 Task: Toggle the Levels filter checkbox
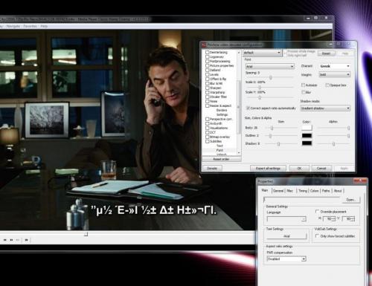[x=207, y=74]
